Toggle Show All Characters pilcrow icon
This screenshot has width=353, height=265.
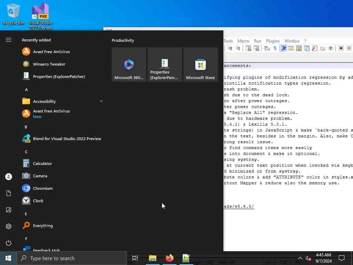(x=275, y=48)
